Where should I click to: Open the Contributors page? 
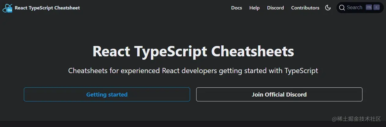coord(305,8)
